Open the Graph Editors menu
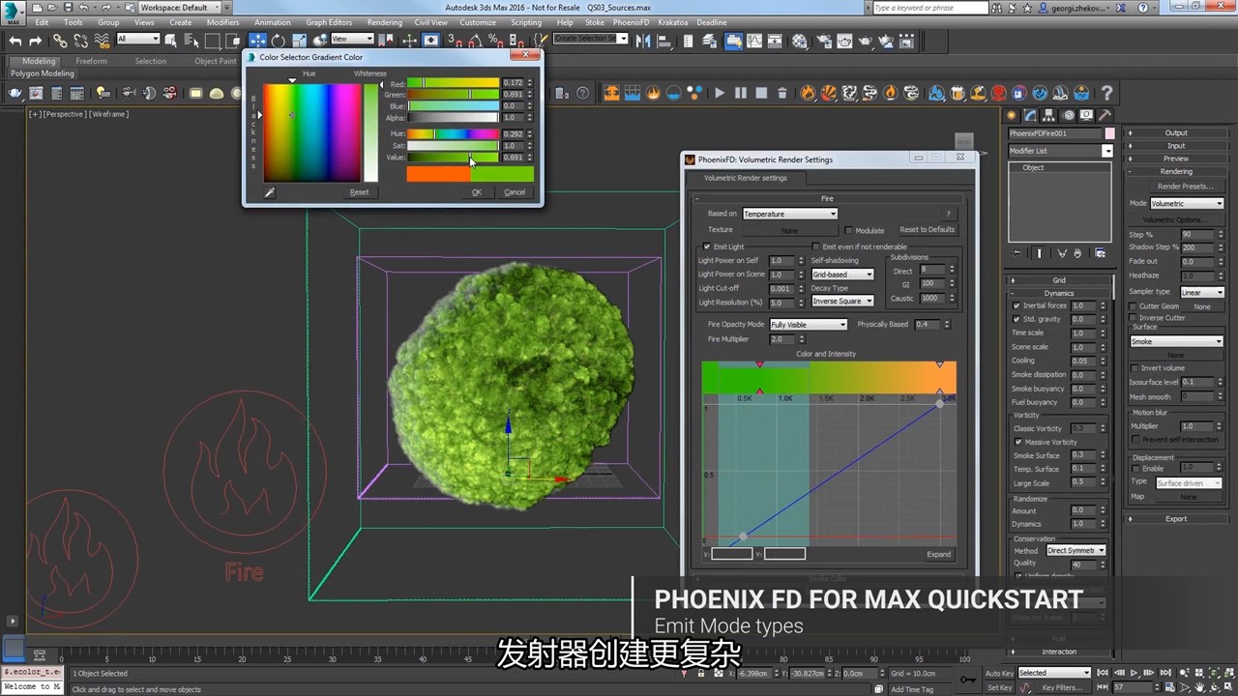Image resolution: width=1238 pixels, height=696 pixels. [x=329, y=22]
